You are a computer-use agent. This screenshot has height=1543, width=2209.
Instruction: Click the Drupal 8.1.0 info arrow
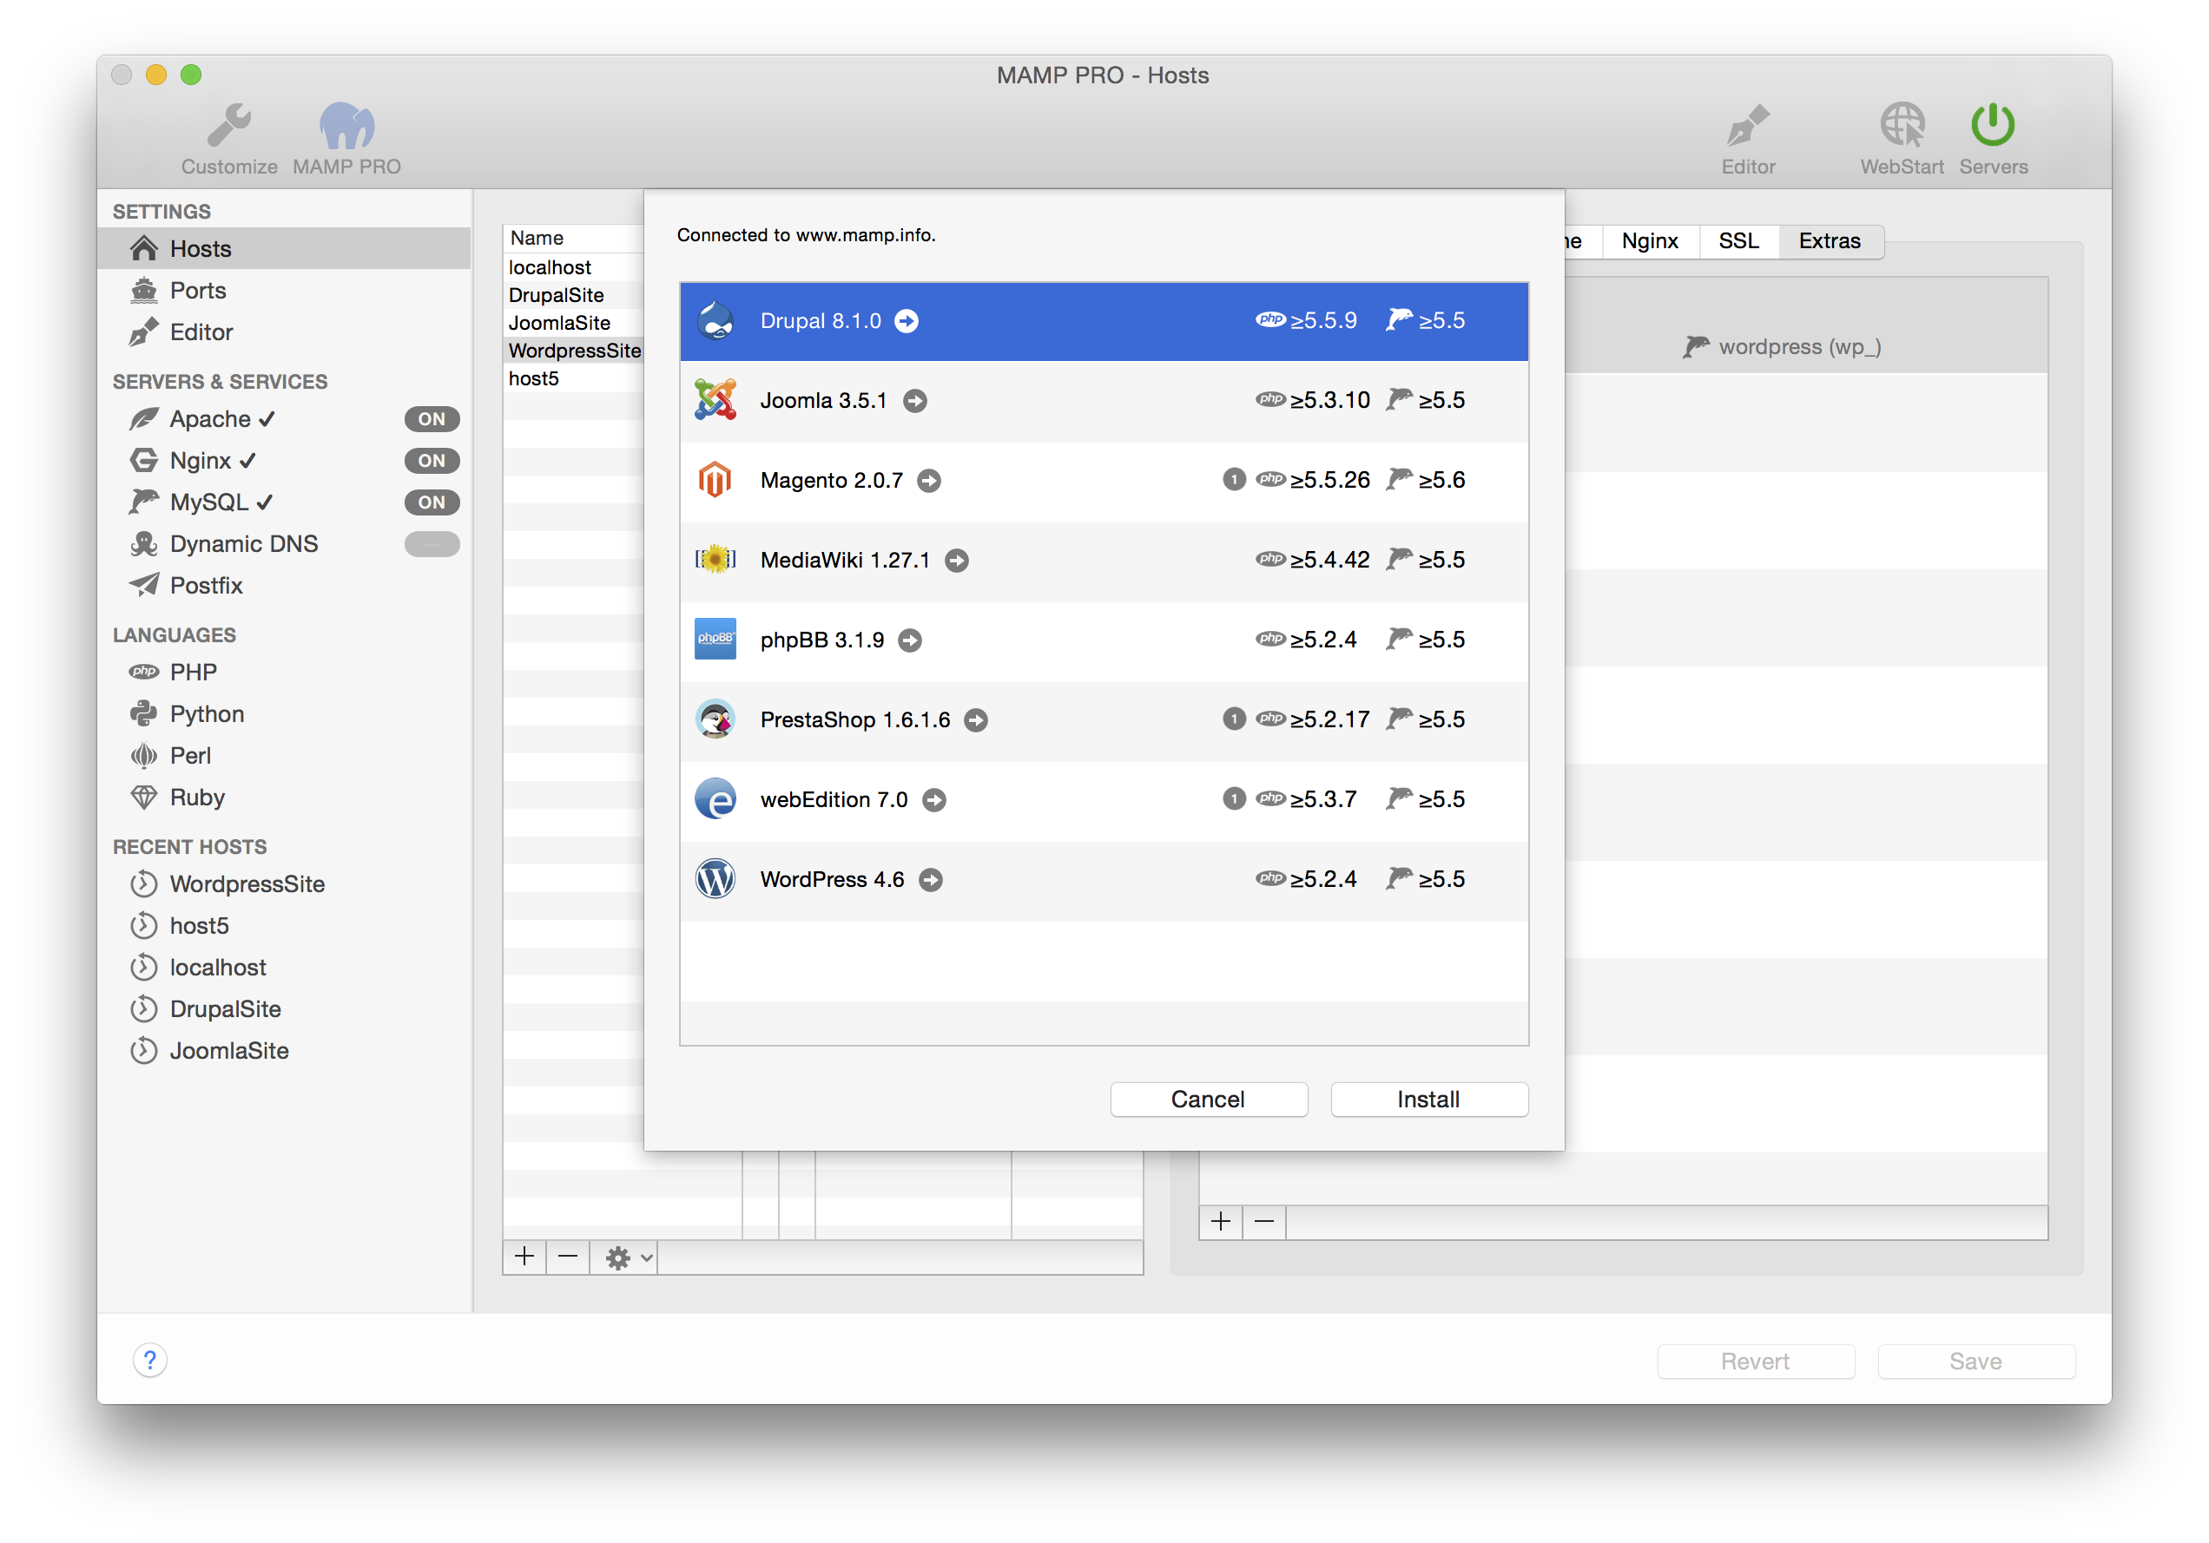[907, 321]
